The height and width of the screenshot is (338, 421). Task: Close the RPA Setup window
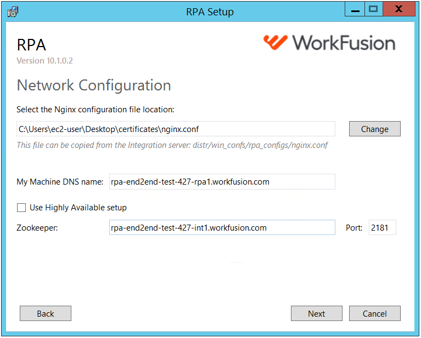(398, 9)
